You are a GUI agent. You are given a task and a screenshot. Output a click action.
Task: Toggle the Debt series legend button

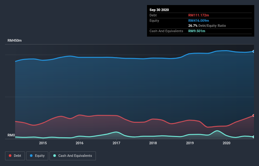15,156
